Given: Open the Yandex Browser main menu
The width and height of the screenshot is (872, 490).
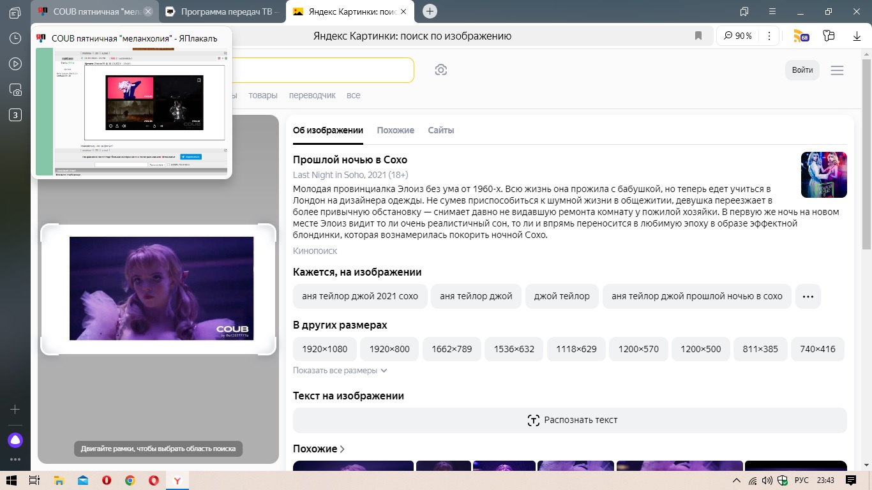Looking at the screenshot, I should click(774, 11).
